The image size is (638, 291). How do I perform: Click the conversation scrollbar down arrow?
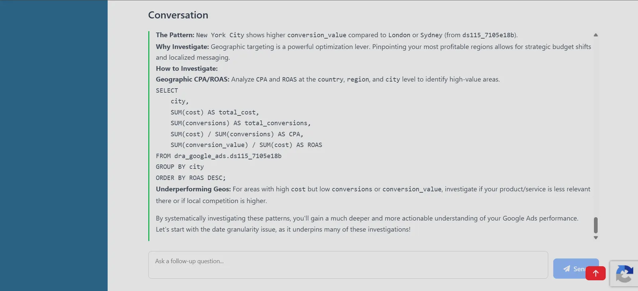596,238
